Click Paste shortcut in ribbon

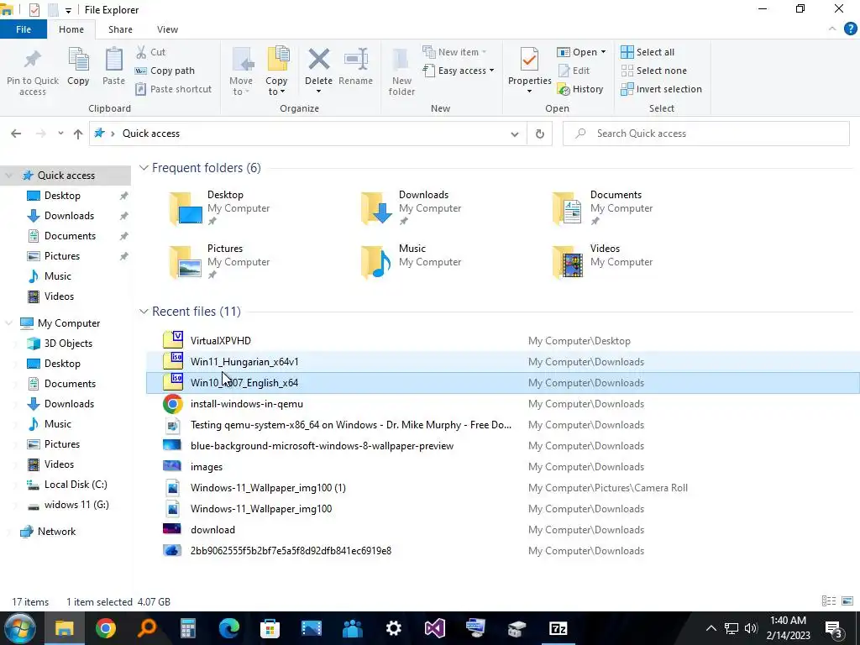[x=173, y=89]
